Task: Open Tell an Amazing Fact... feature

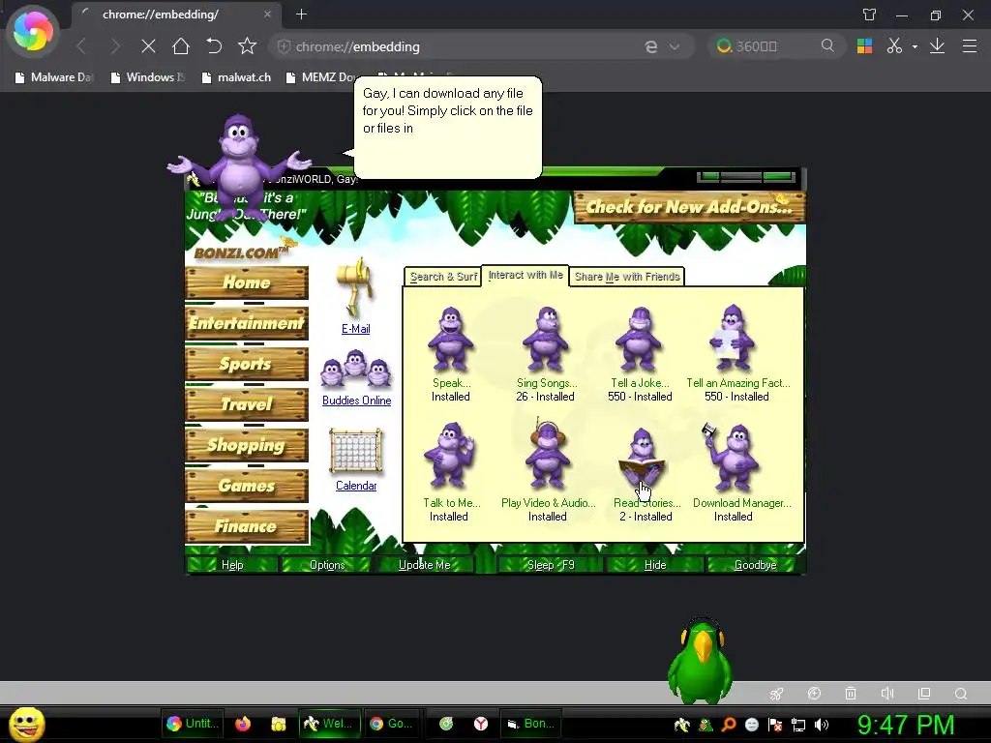Action: [x=732, y=338]
